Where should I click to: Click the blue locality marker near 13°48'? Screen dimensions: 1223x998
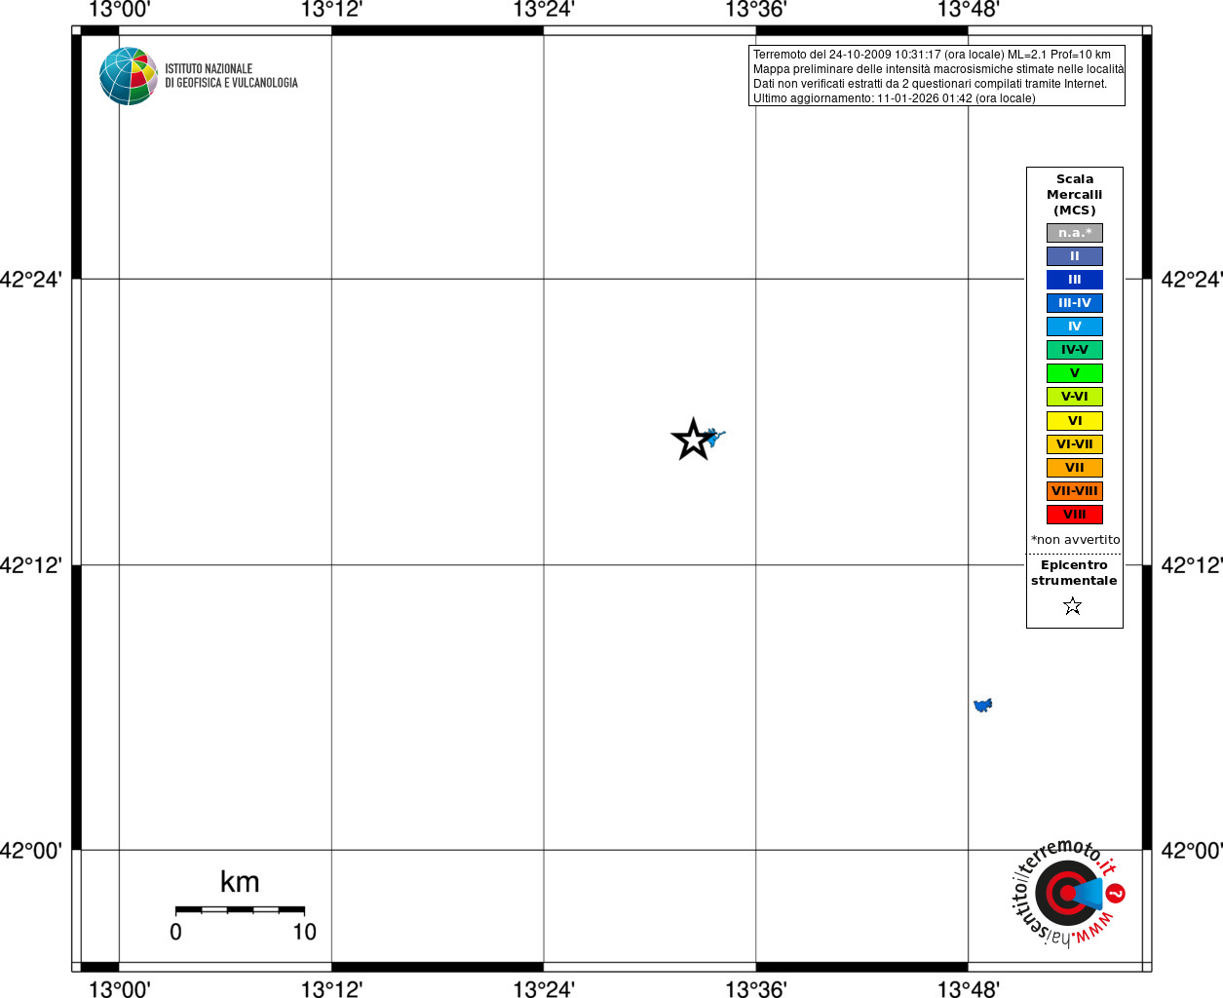pos(982,705)
